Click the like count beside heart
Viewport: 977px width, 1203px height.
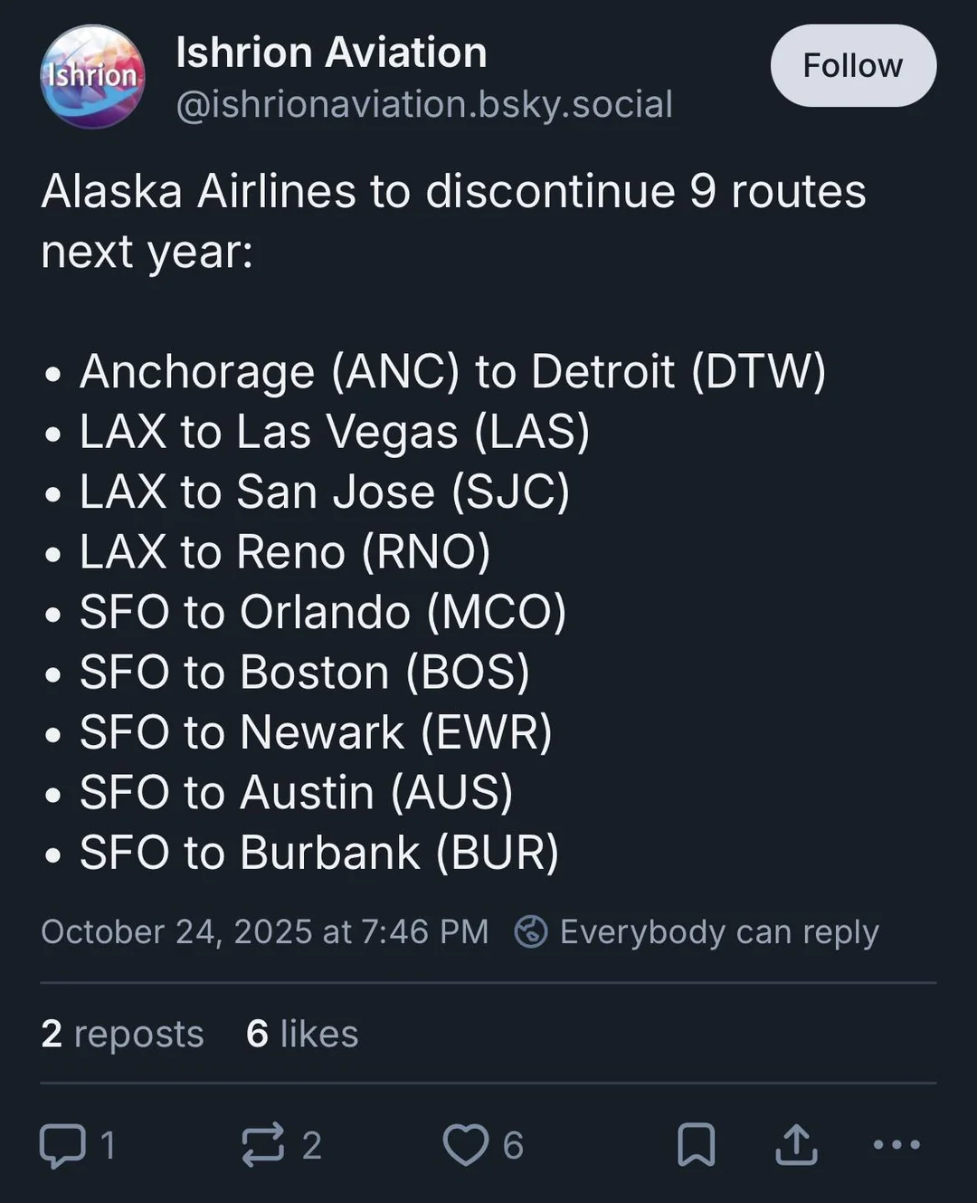click(x=513, y=1146)
